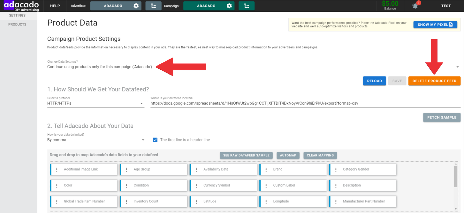
Task: Click the datafeed location URL field
Action: 305,103
